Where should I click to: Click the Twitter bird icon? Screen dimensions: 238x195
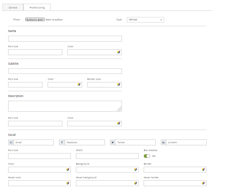(x=113, y=143)
